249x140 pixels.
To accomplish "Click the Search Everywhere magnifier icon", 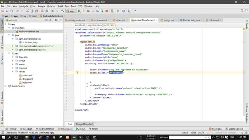I will [x=242, y=10].
